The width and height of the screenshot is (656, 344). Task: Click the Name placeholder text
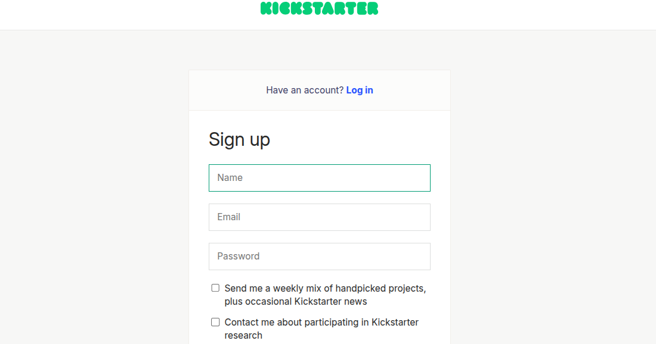(230, 178)
